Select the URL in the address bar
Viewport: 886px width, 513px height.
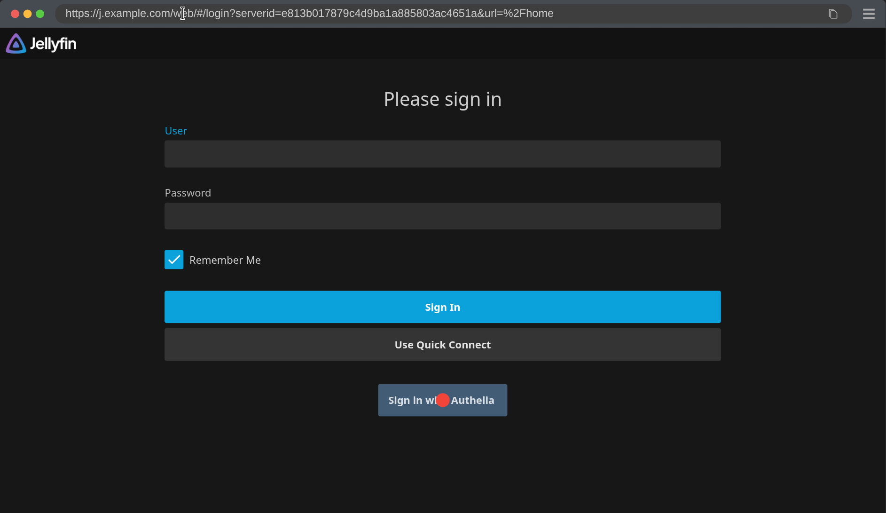[x=309, y=13]
